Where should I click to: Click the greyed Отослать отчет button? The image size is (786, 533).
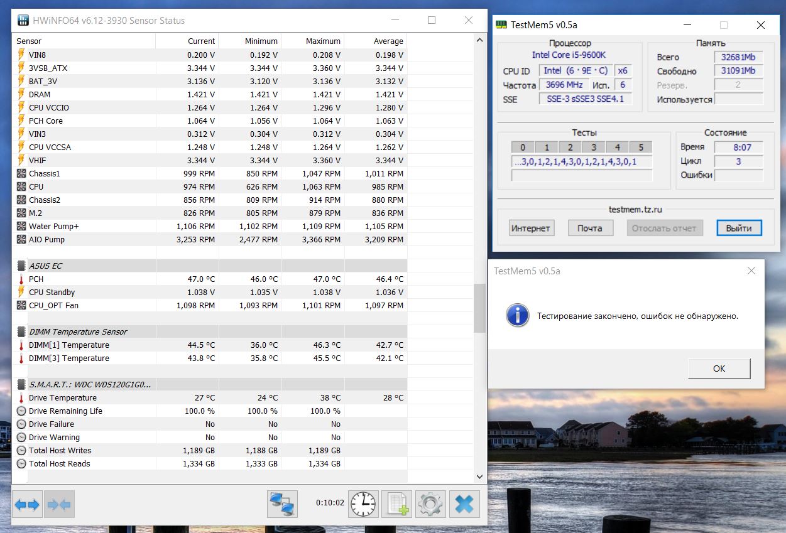point(664,228)
